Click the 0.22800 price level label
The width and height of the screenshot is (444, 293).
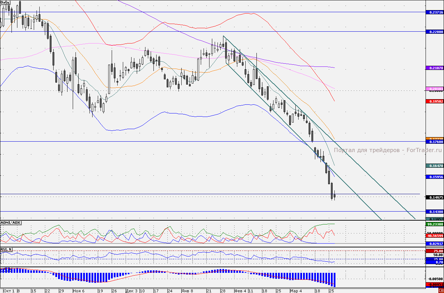[435, 32]
